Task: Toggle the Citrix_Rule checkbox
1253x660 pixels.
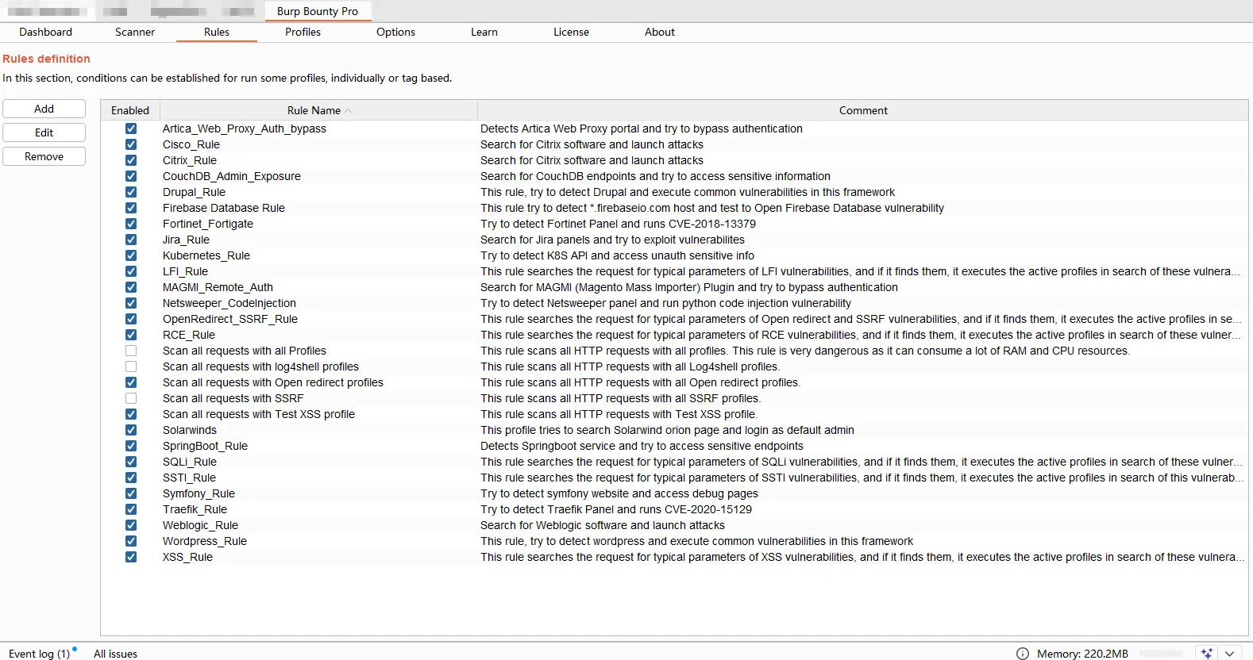Action: [x=131, y=160]
